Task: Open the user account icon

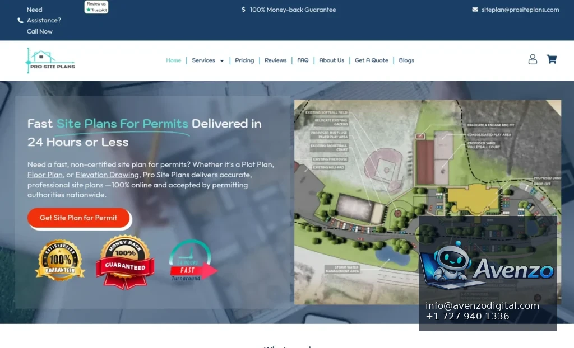Action: click(533, 59)
